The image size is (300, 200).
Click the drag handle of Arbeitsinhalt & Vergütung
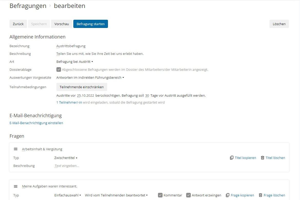(16, 149)
